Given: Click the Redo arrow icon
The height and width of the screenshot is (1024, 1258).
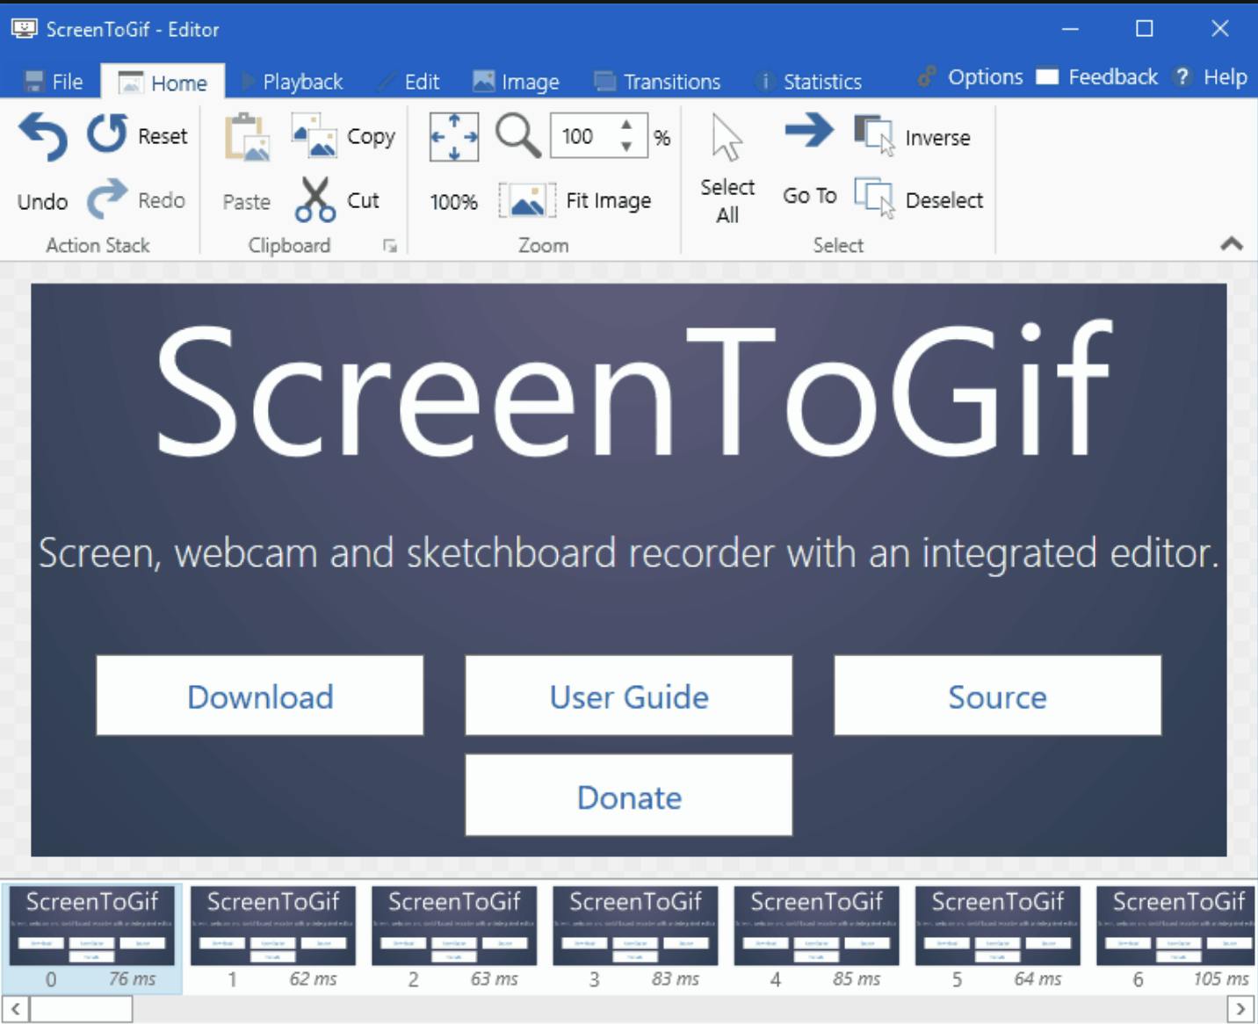Looking at the screenshot, I should (107, 198).
